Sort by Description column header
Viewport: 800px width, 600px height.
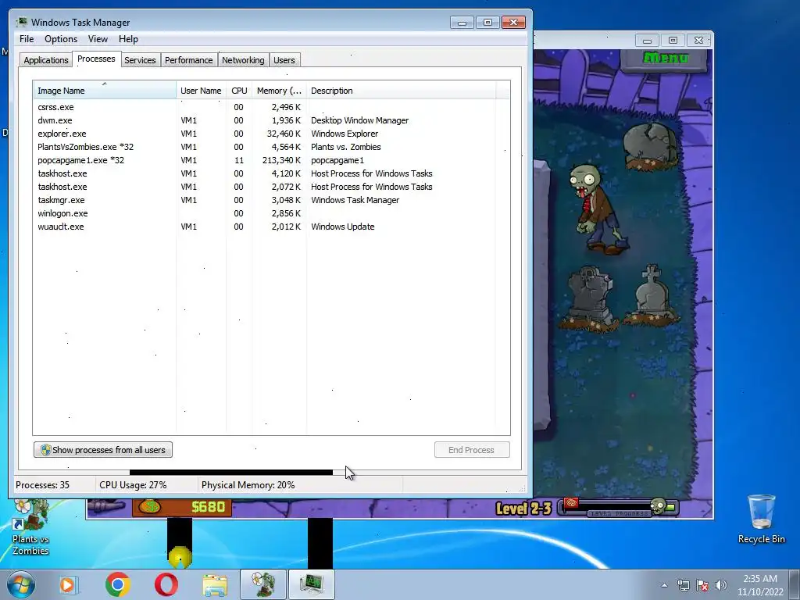[401, 91]
